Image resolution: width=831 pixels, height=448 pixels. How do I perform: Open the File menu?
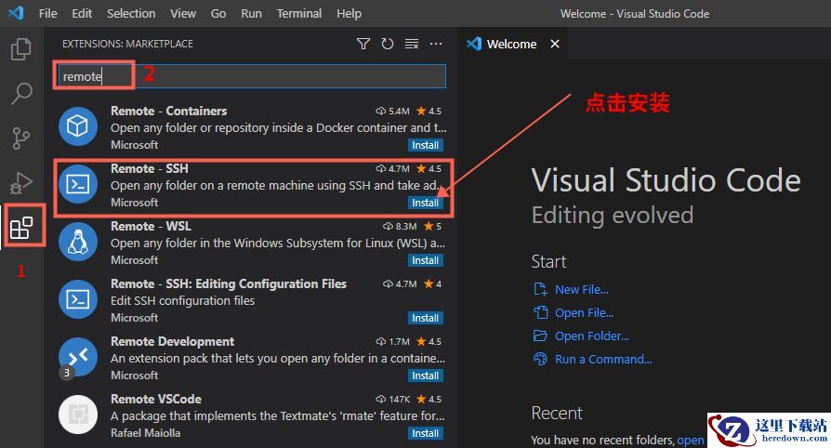coord(47,13)
